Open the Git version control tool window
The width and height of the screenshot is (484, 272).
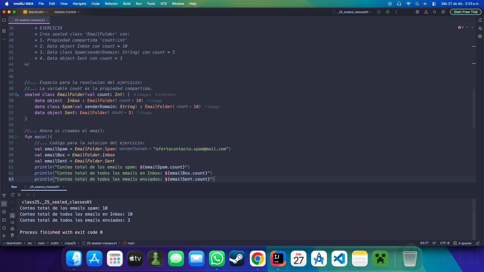[4, 236]
